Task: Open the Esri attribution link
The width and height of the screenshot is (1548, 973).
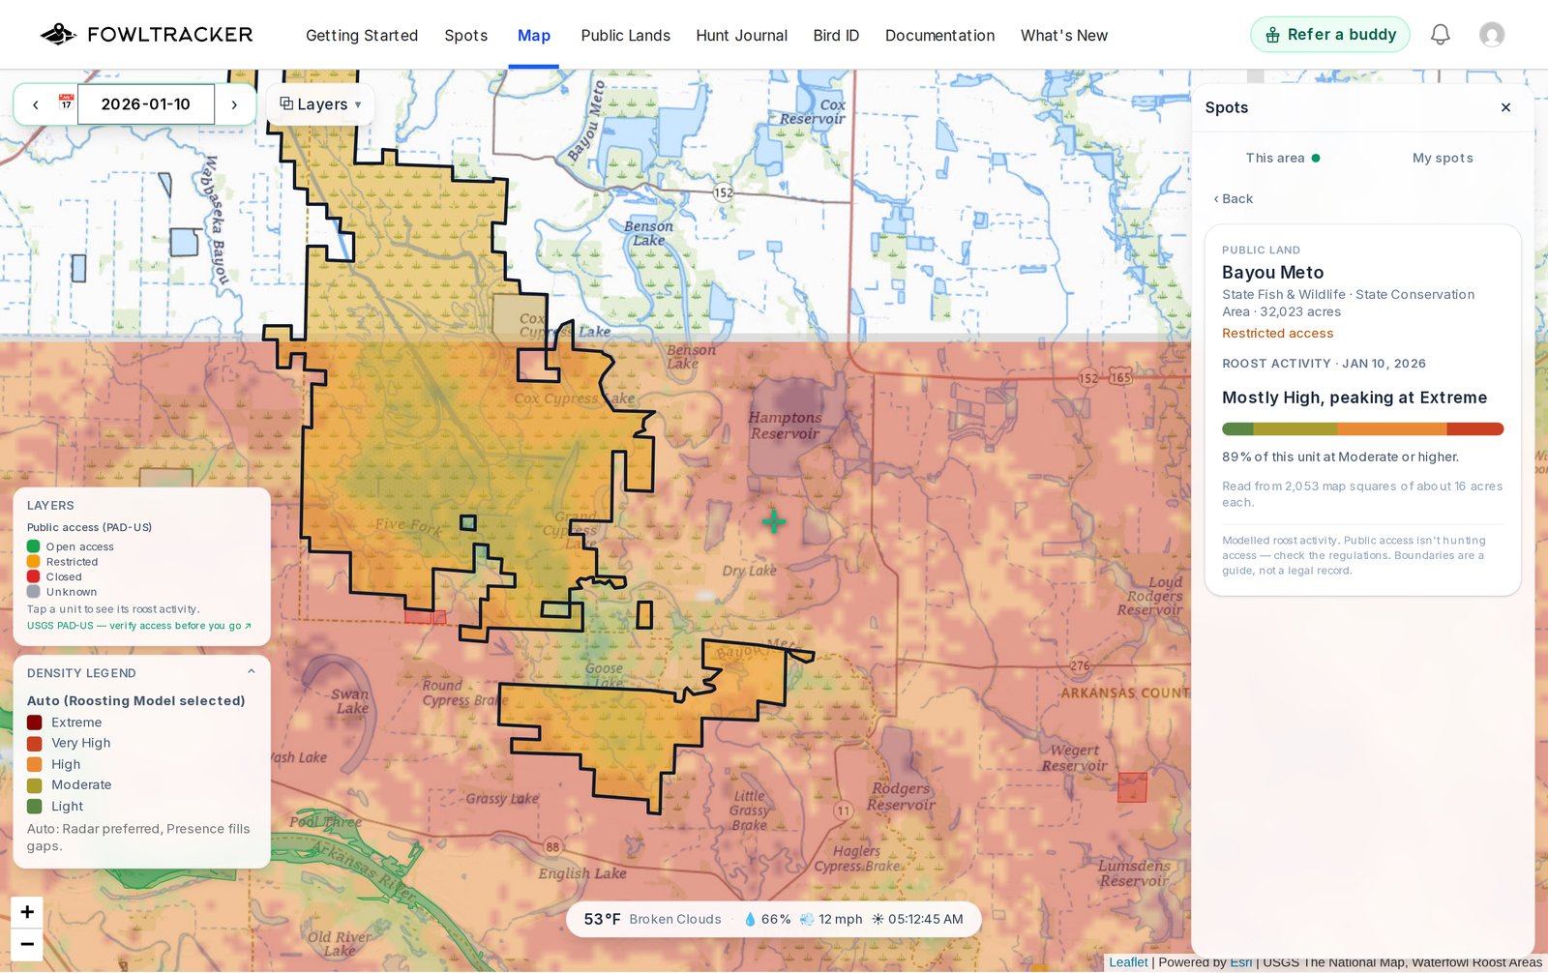Action: [1240, 962]
